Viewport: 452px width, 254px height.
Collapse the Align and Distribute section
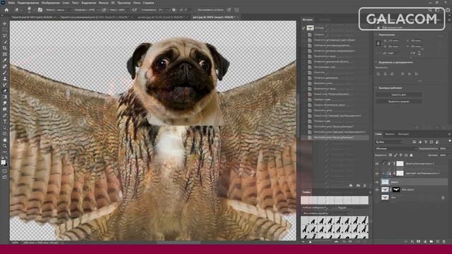[376, 62]
